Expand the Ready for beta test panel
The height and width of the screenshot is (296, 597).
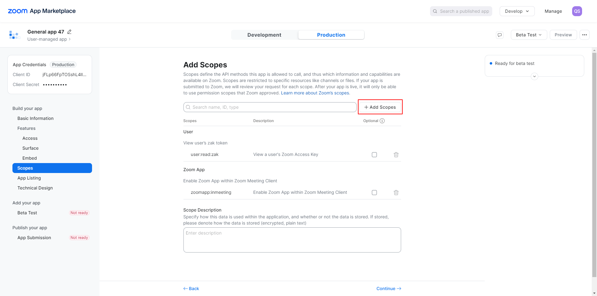(535, 76)
